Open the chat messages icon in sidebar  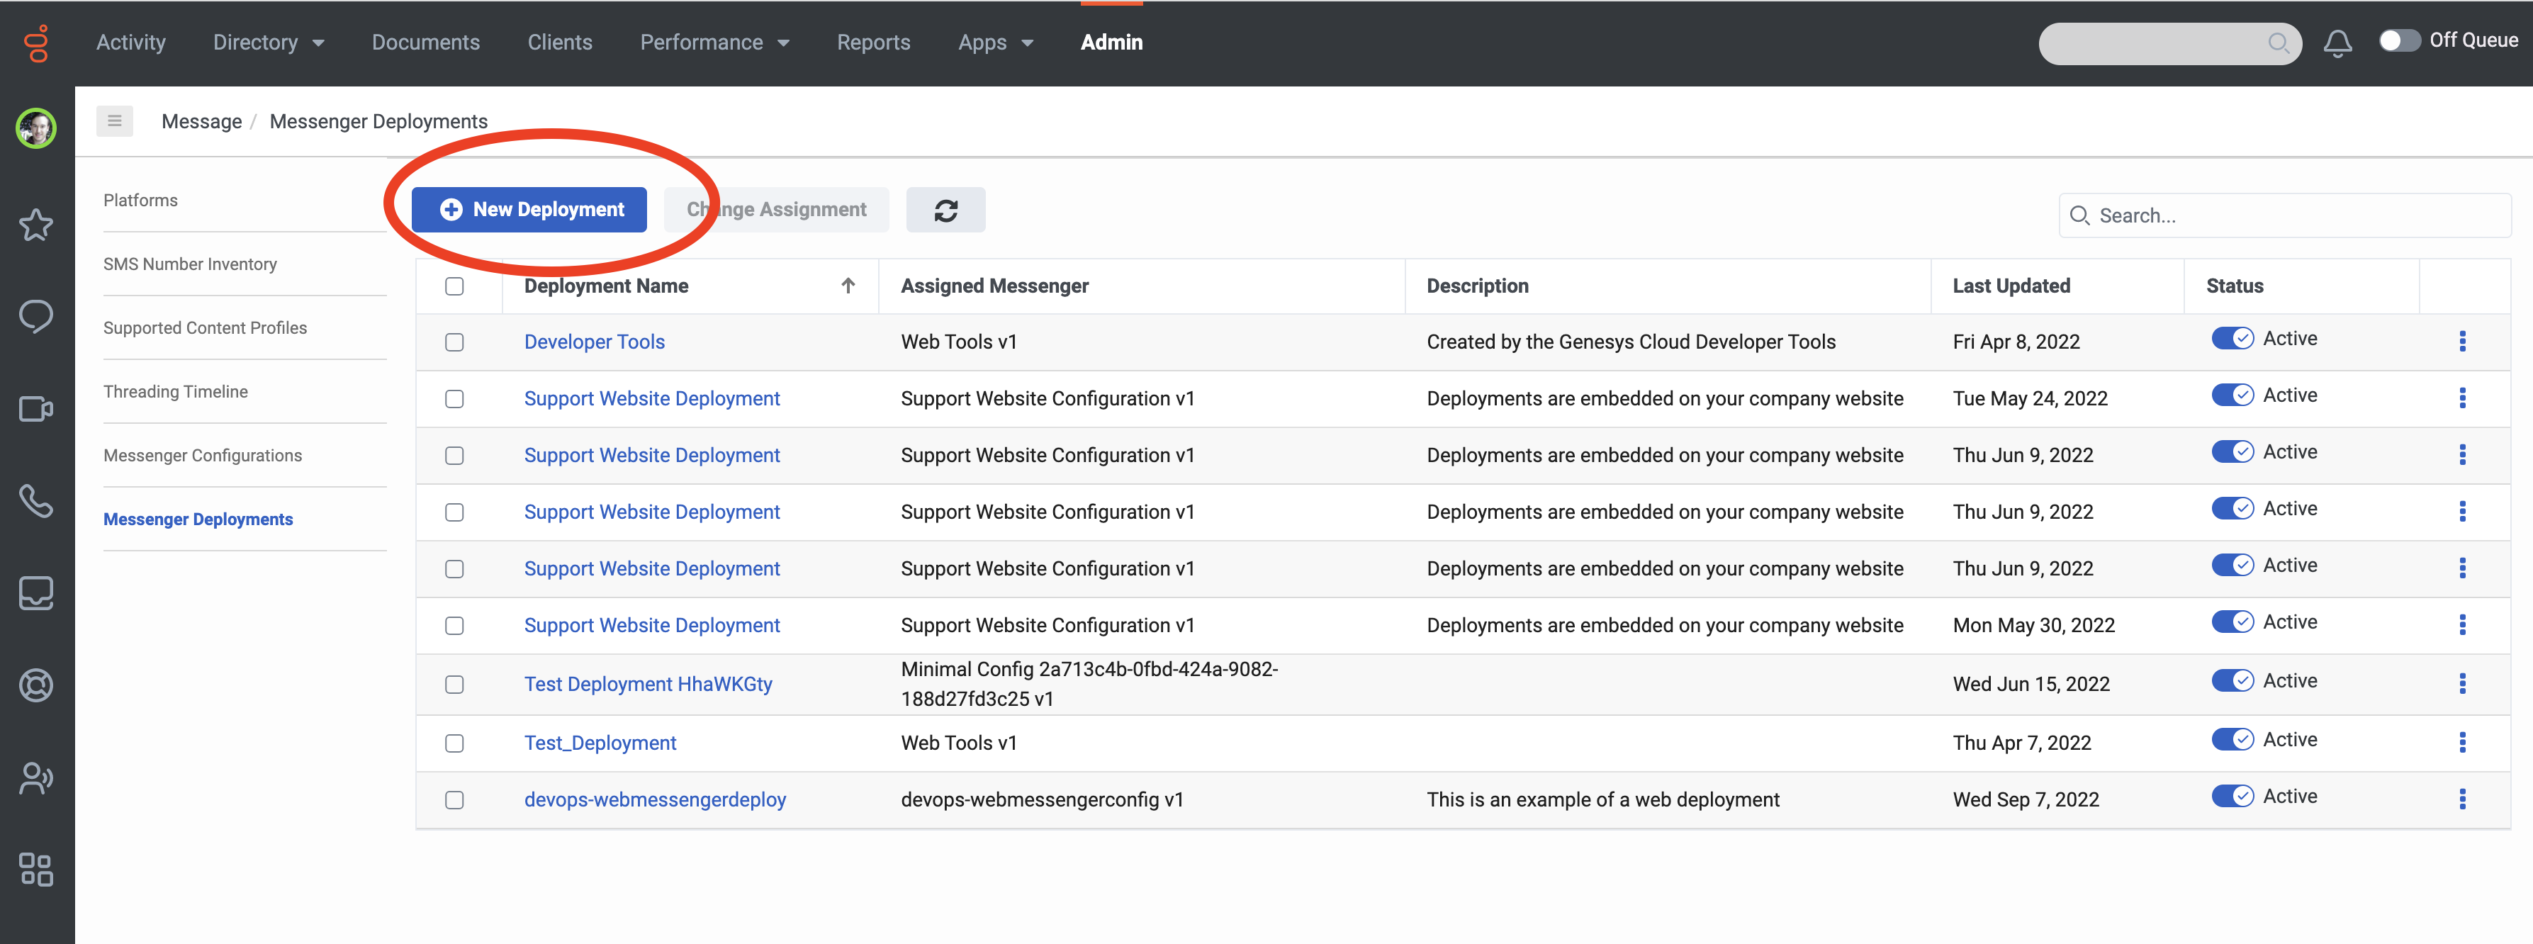pyautogui.click(x=36, y=317)
